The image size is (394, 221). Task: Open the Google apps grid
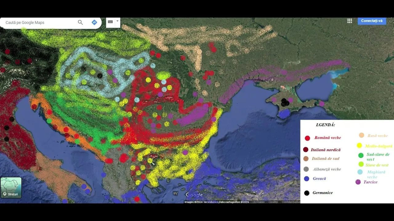pos(350,21)
